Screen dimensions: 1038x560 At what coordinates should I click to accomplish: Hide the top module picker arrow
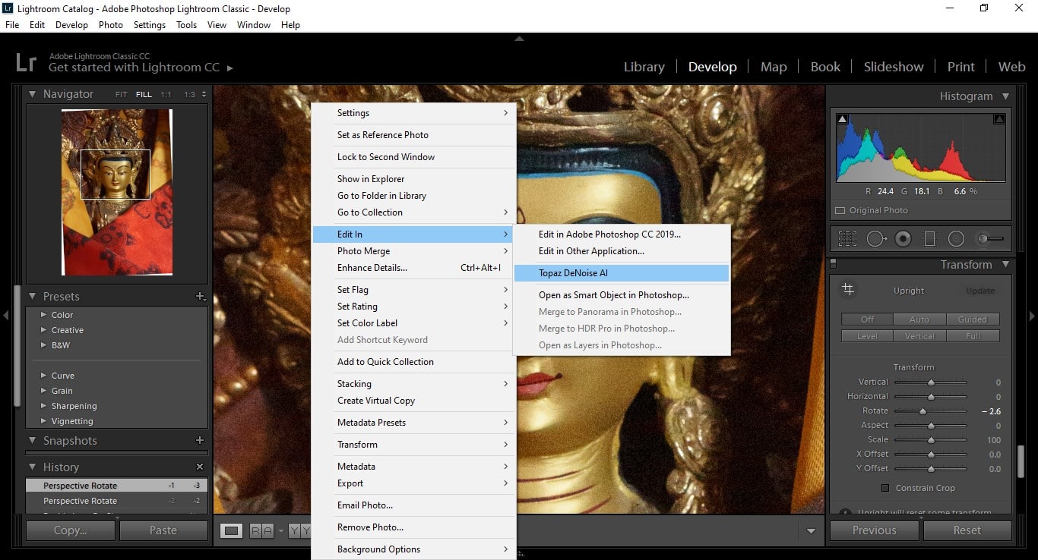(x=519, y=38)
